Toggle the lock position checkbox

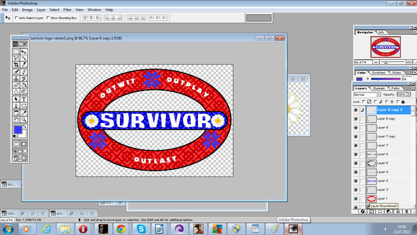click(x=387, y=102)
